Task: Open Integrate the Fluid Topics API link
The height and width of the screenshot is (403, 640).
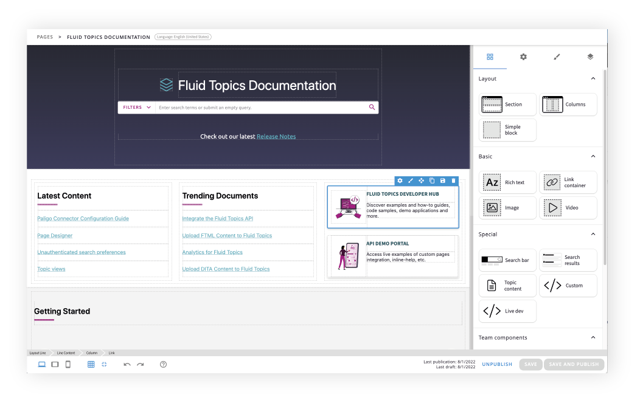Action: 218,219
